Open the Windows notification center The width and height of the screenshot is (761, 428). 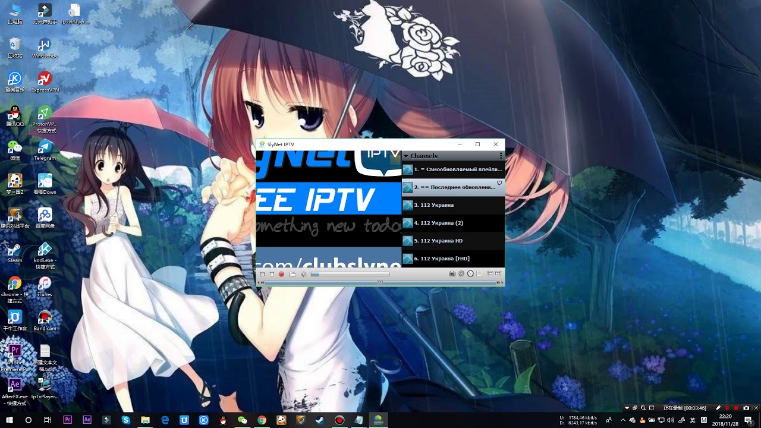[x=748, y=420]
